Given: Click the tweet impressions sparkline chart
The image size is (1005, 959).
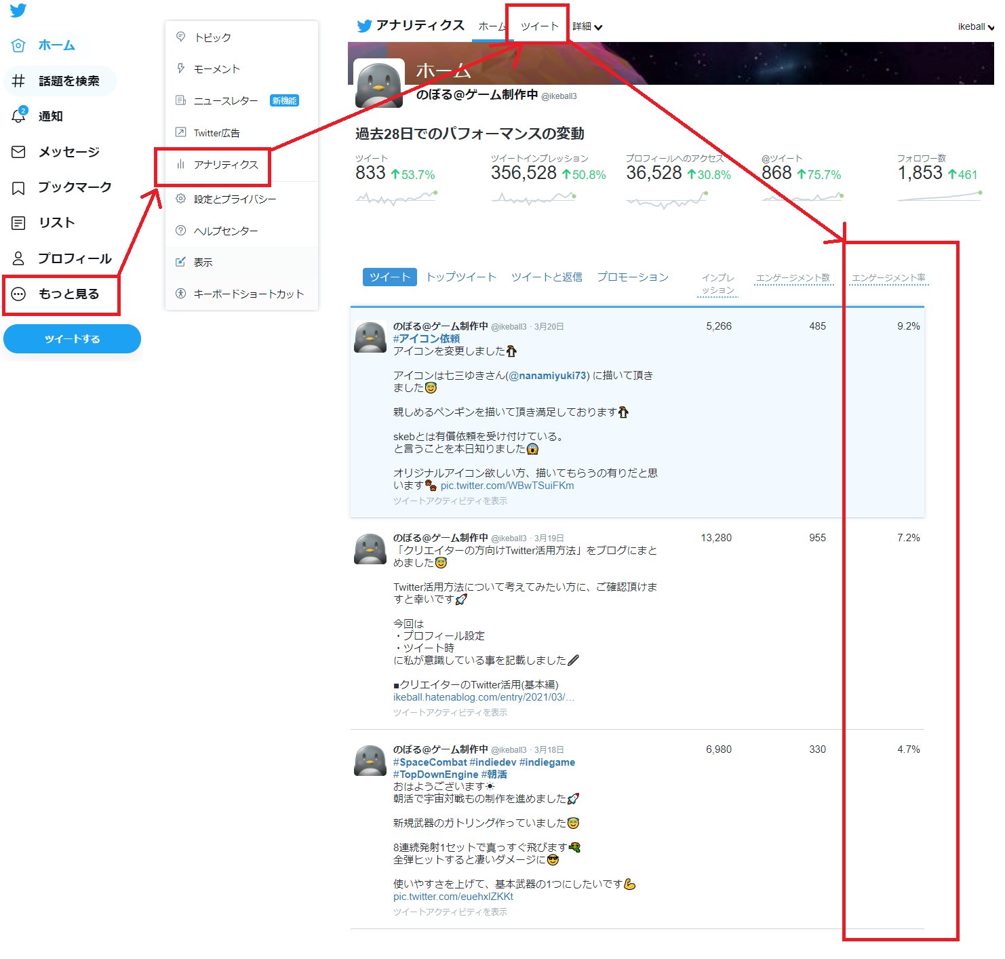Looking at the screenshot, I should tap(534, 198).
